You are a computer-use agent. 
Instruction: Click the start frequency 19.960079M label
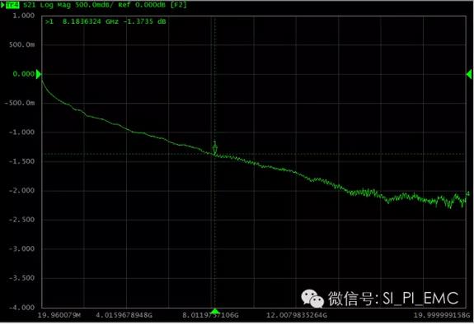point(59,315)
